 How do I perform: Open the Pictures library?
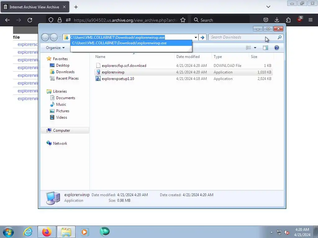62,111
